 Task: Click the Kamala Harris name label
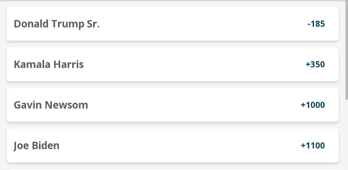tap(49, 64)
